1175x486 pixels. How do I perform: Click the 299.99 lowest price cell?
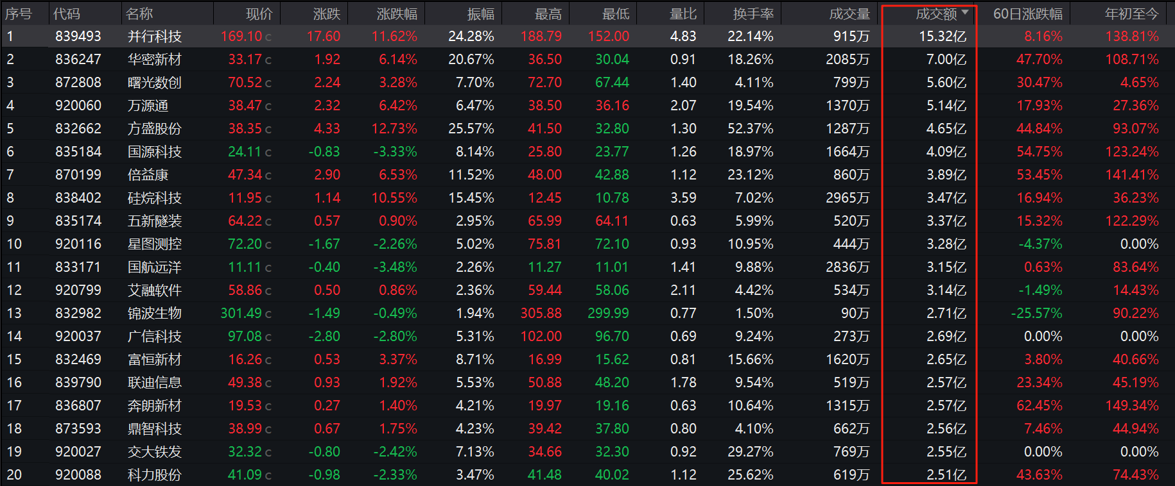click(609, 314)
